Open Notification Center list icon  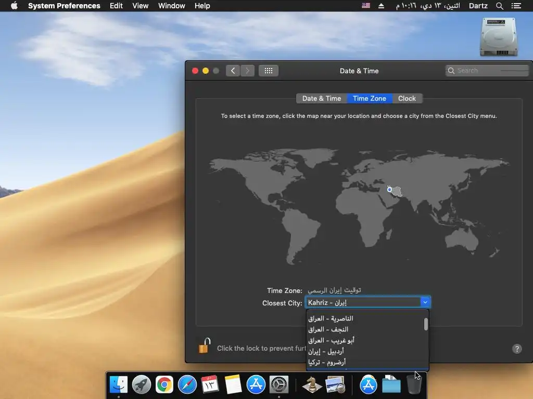point(516,6)
